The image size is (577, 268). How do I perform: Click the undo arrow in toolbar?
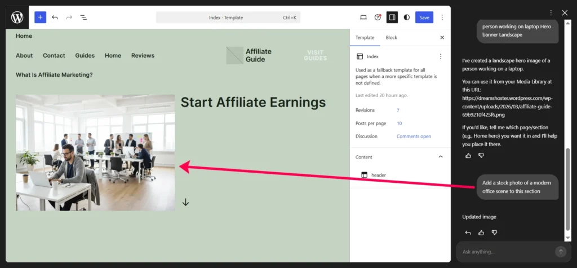tap(55, 17)
